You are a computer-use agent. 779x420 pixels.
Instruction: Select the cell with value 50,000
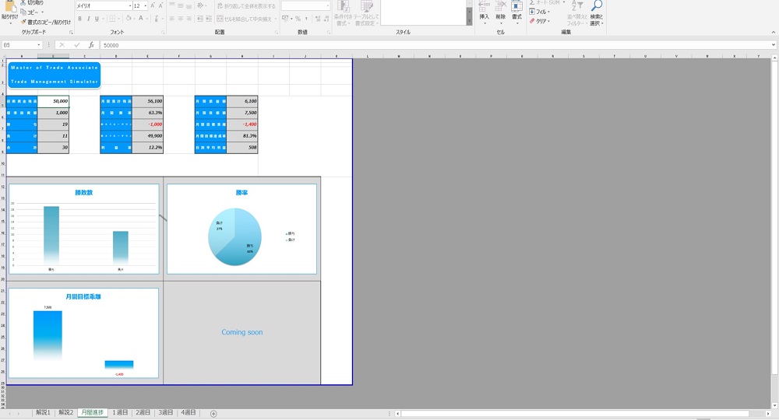(x=53, y=101)
